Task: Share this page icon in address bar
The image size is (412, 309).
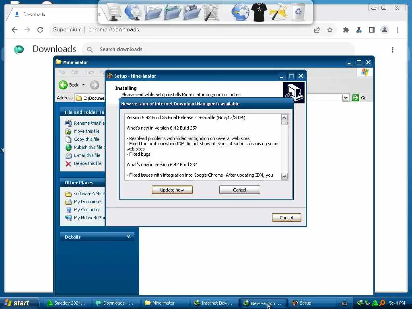Action: pyautogui.click(x=317, y=30)
